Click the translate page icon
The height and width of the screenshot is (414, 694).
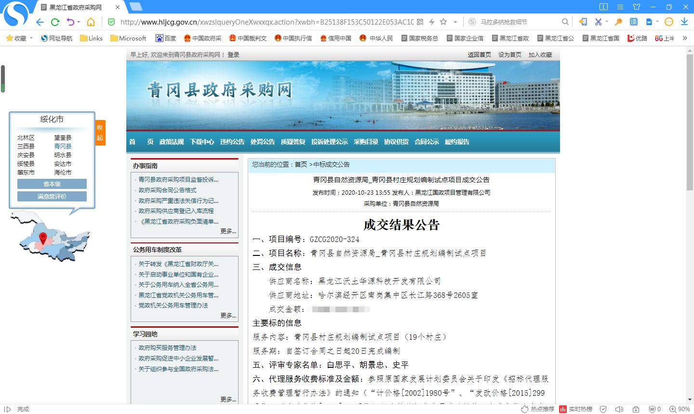pyautogui.click(x=634, y=22)
